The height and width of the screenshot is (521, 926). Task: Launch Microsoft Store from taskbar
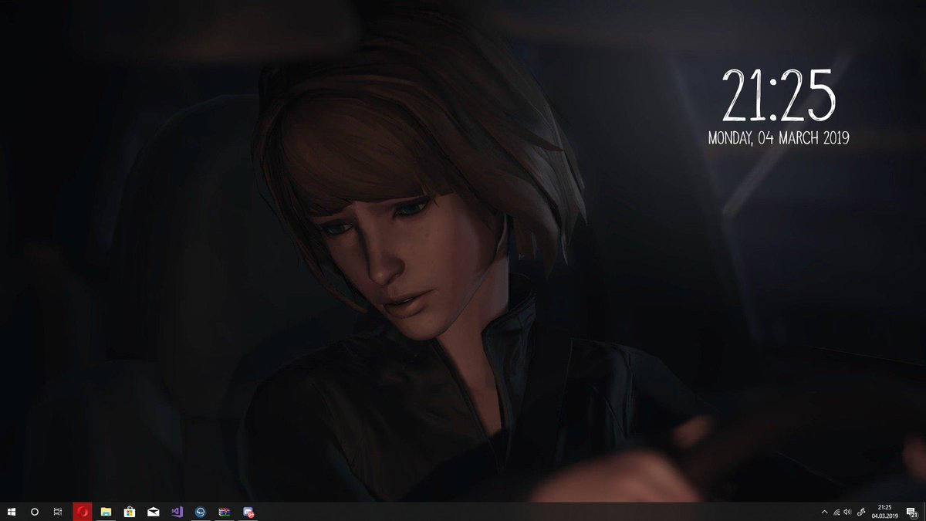point(130,512)
